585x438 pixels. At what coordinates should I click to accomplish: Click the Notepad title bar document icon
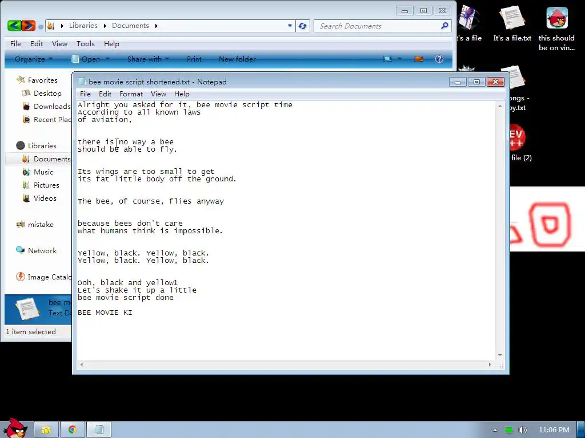pyautogui.click(x=82, y=82)
